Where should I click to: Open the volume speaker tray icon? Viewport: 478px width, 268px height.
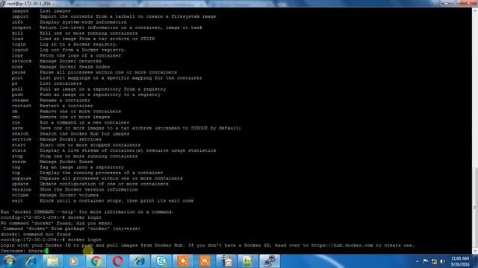point(442,261)
